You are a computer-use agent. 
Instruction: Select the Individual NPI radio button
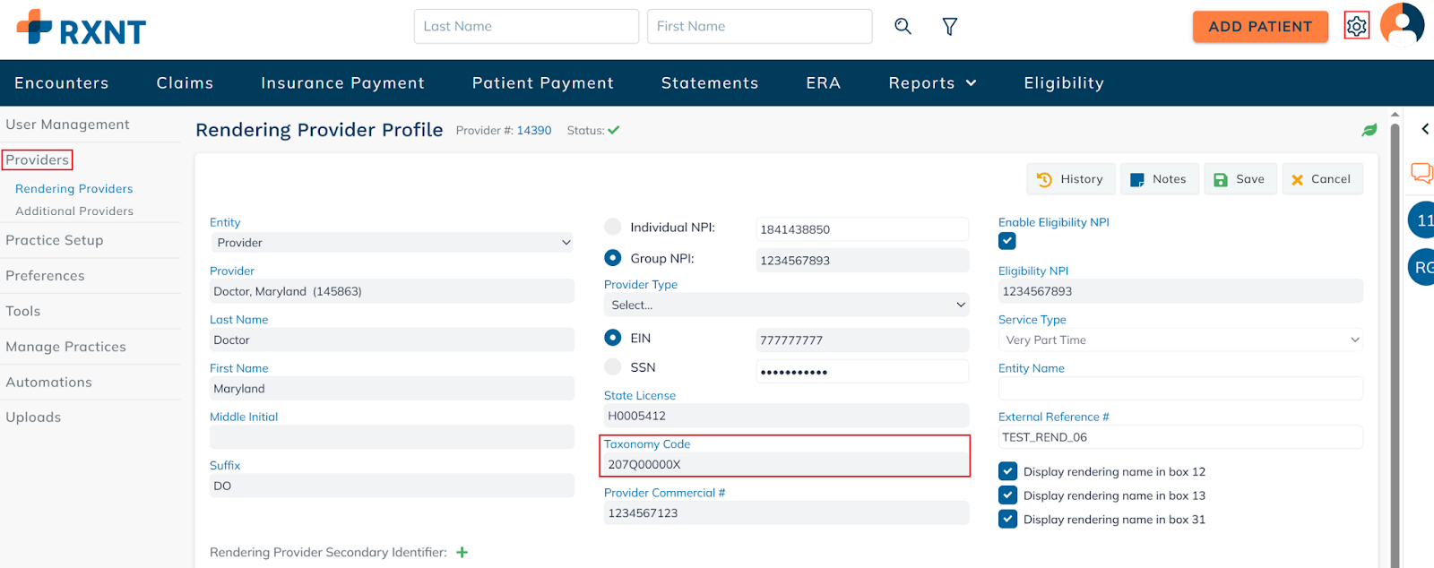coord(613,228)
